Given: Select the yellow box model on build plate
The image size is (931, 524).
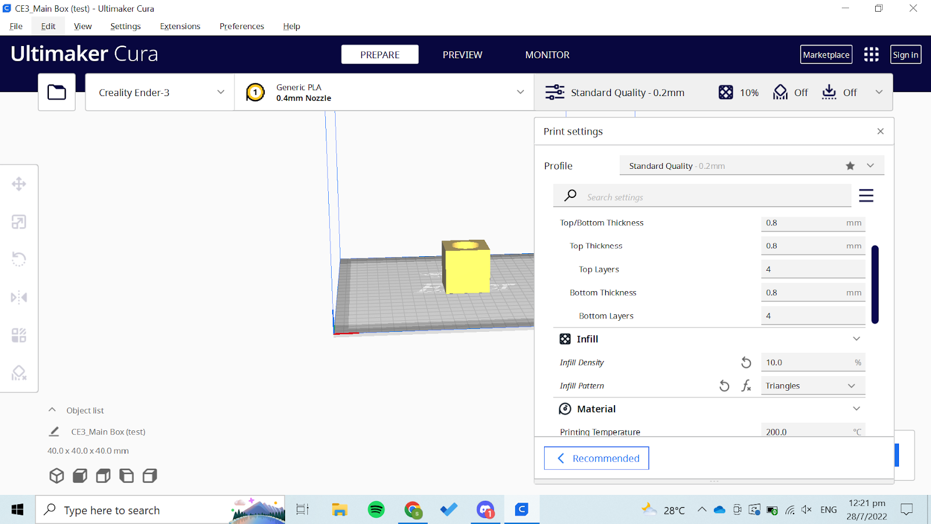Looking at the screenshot, I should click(x=465, y=268).
